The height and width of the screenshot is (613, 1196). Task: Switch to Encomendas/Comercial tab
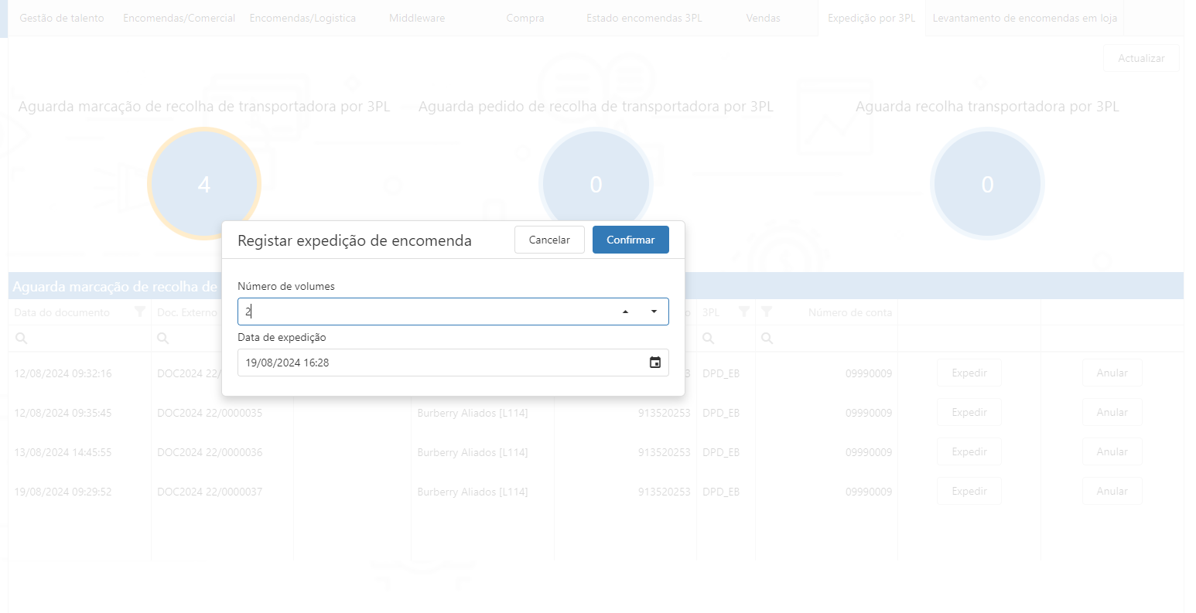(x=179, y=18)
